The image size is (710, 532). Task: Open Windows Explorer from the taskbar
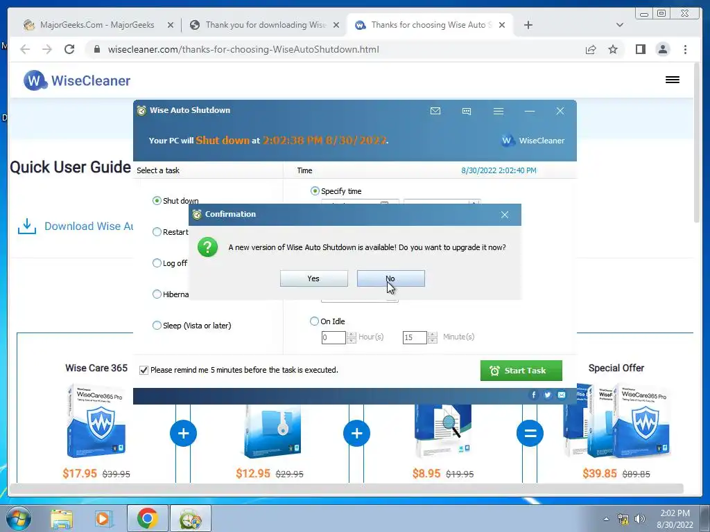62,519
